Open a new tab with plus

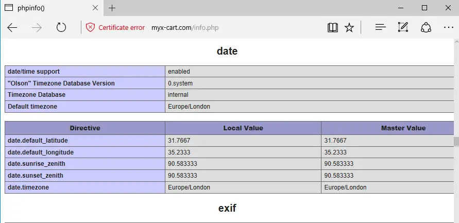pyautogui.click(x=112, y=8)
